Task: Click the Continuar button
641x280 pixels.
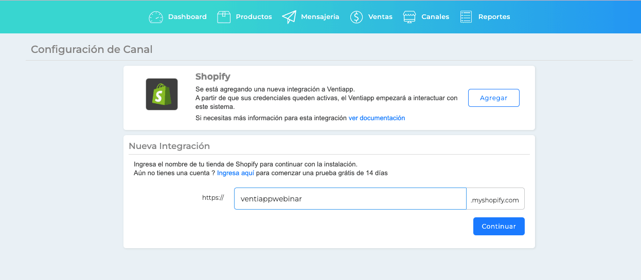Action: [499, 227]
